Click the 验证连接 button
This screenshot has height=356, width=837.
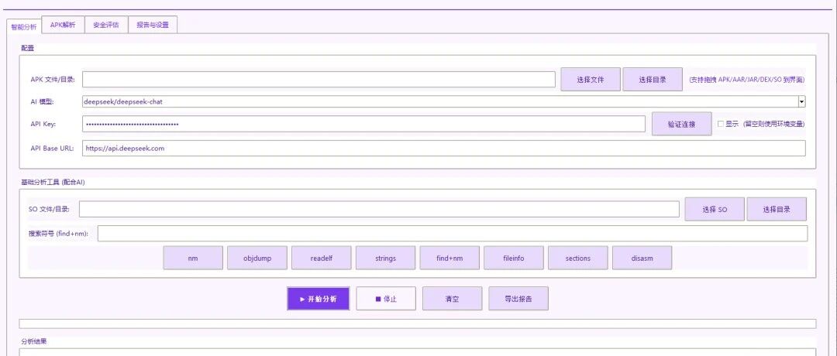tap(682, 124)
